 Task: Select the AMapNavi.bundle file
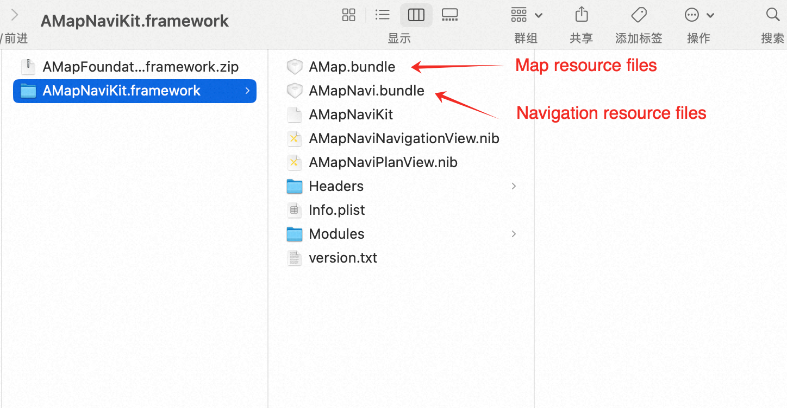point(366,91)
